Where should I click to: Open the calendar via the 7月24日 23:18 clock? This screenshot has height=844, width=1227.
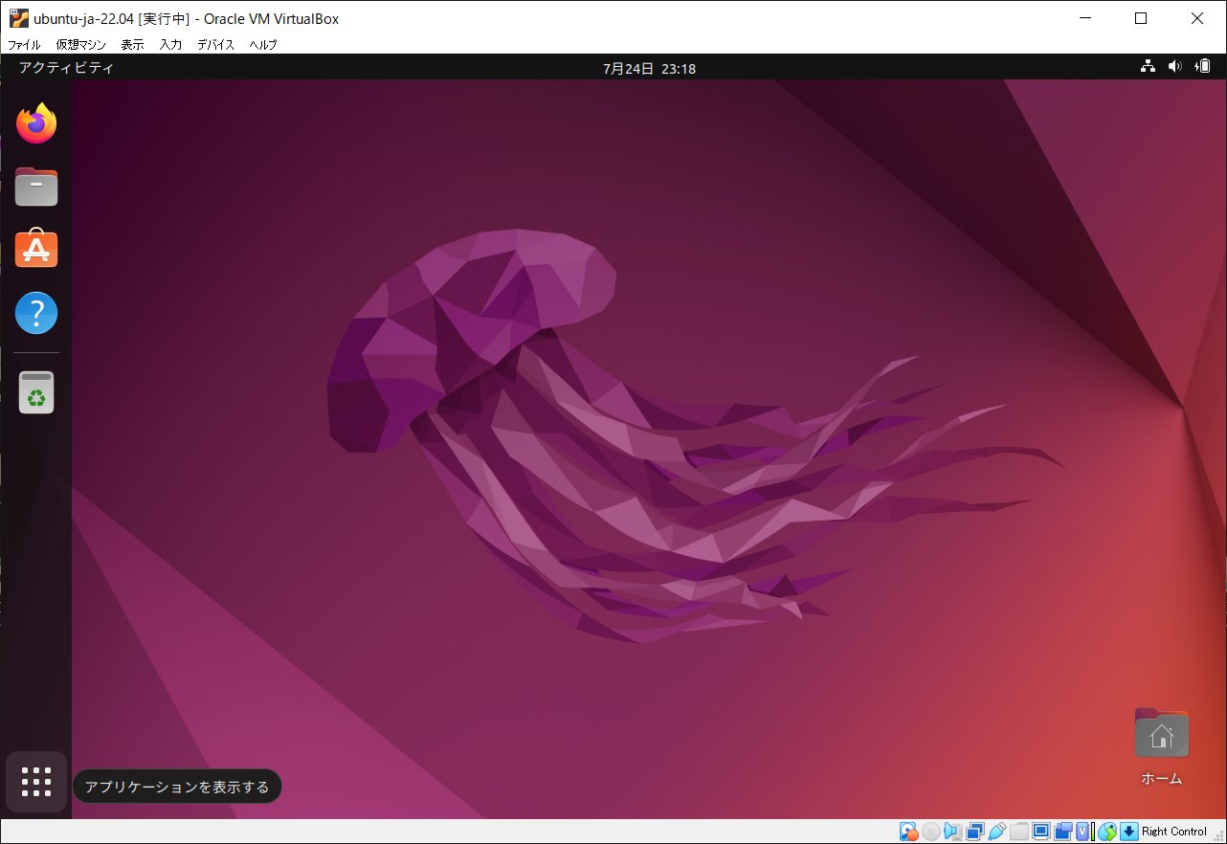(649, 69)
